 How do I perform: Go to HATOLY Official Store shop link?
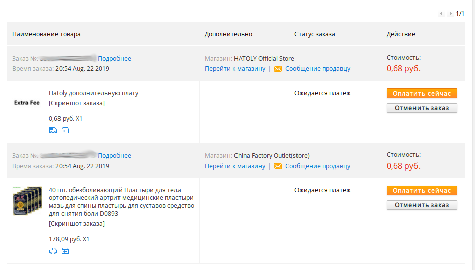(x=235, y=69)
